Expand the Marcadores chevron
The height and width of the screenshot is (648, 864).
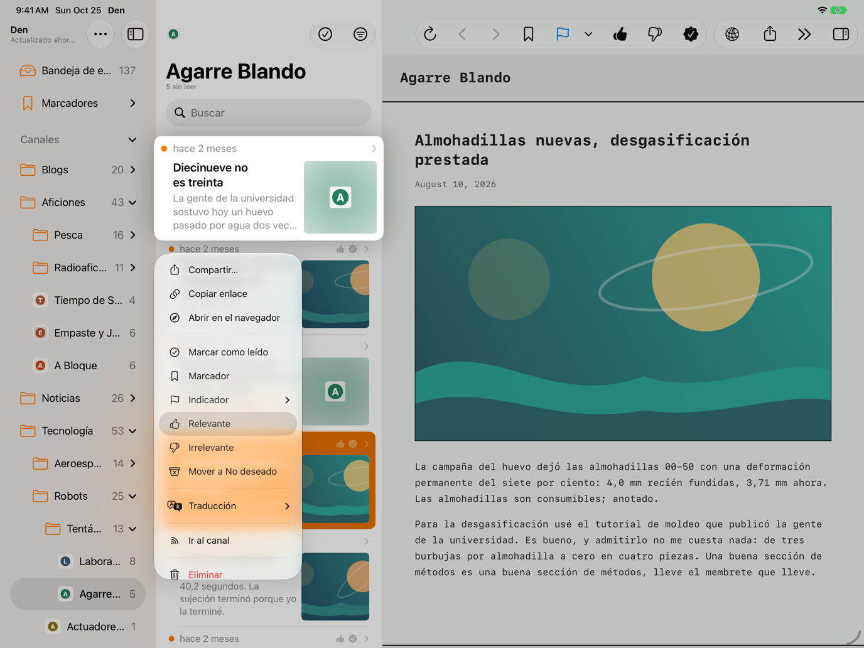(132, 103)
